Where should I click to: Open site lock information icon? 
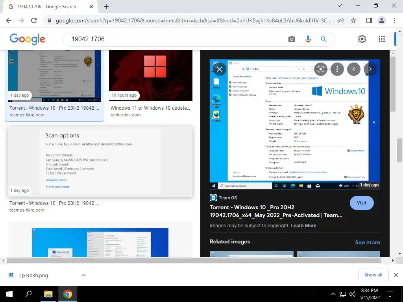(50, 20)
